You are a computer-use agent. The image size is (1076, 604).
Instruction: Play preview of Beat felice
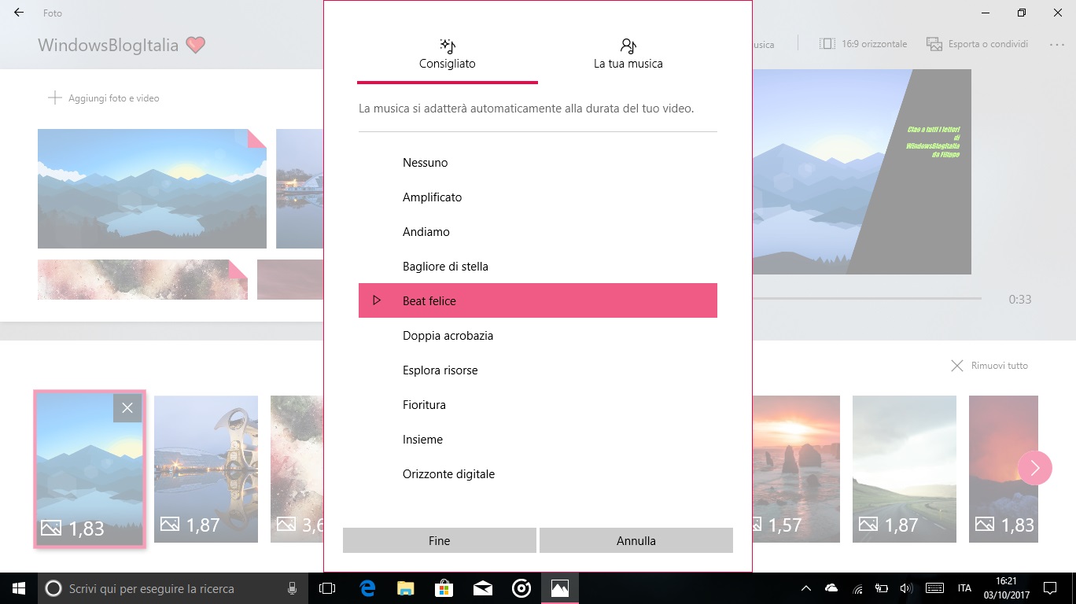[x=377, y=300]
